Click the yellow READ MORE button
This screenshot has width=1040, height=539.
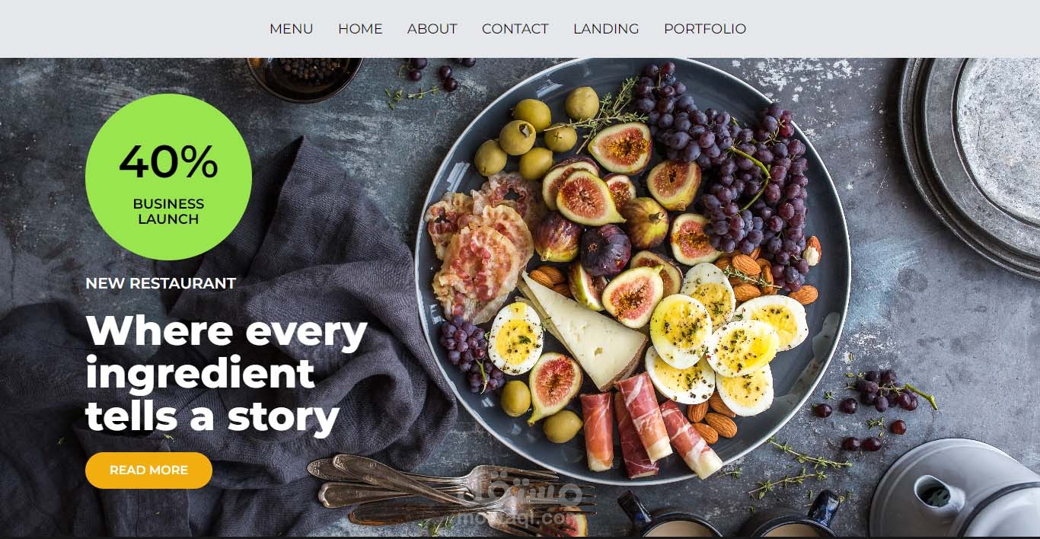click(148, 470)
